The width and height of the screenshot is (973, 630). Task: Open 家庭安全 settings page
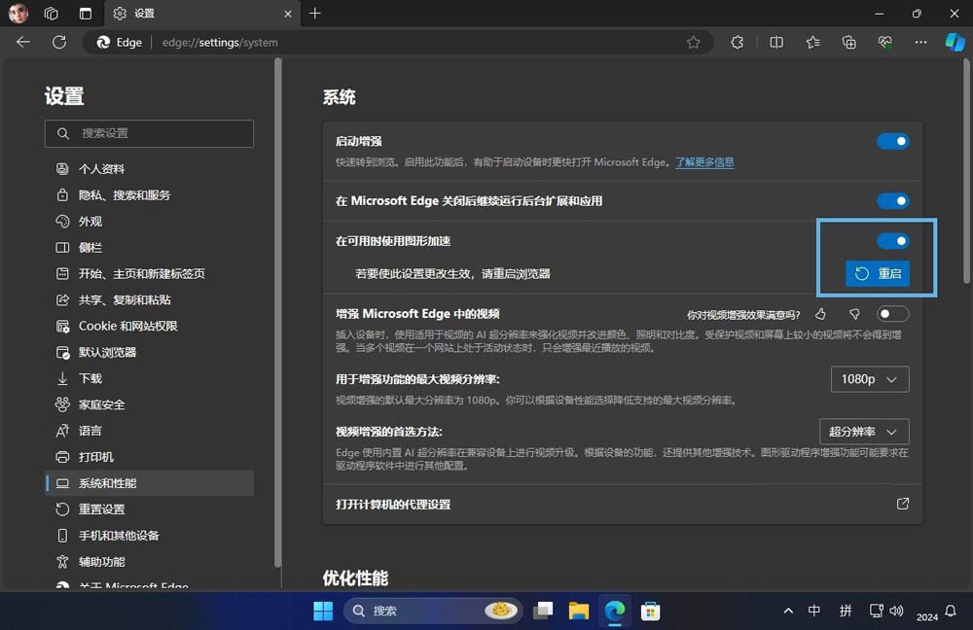coord(149,404)
